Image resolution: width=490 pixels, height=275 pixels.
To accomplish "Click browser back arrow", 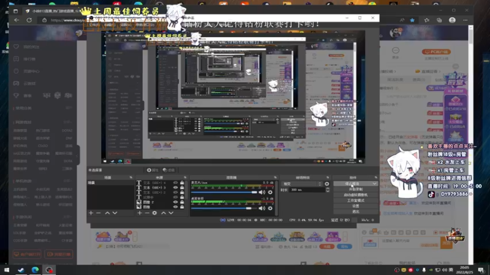I will coord(17,20).
